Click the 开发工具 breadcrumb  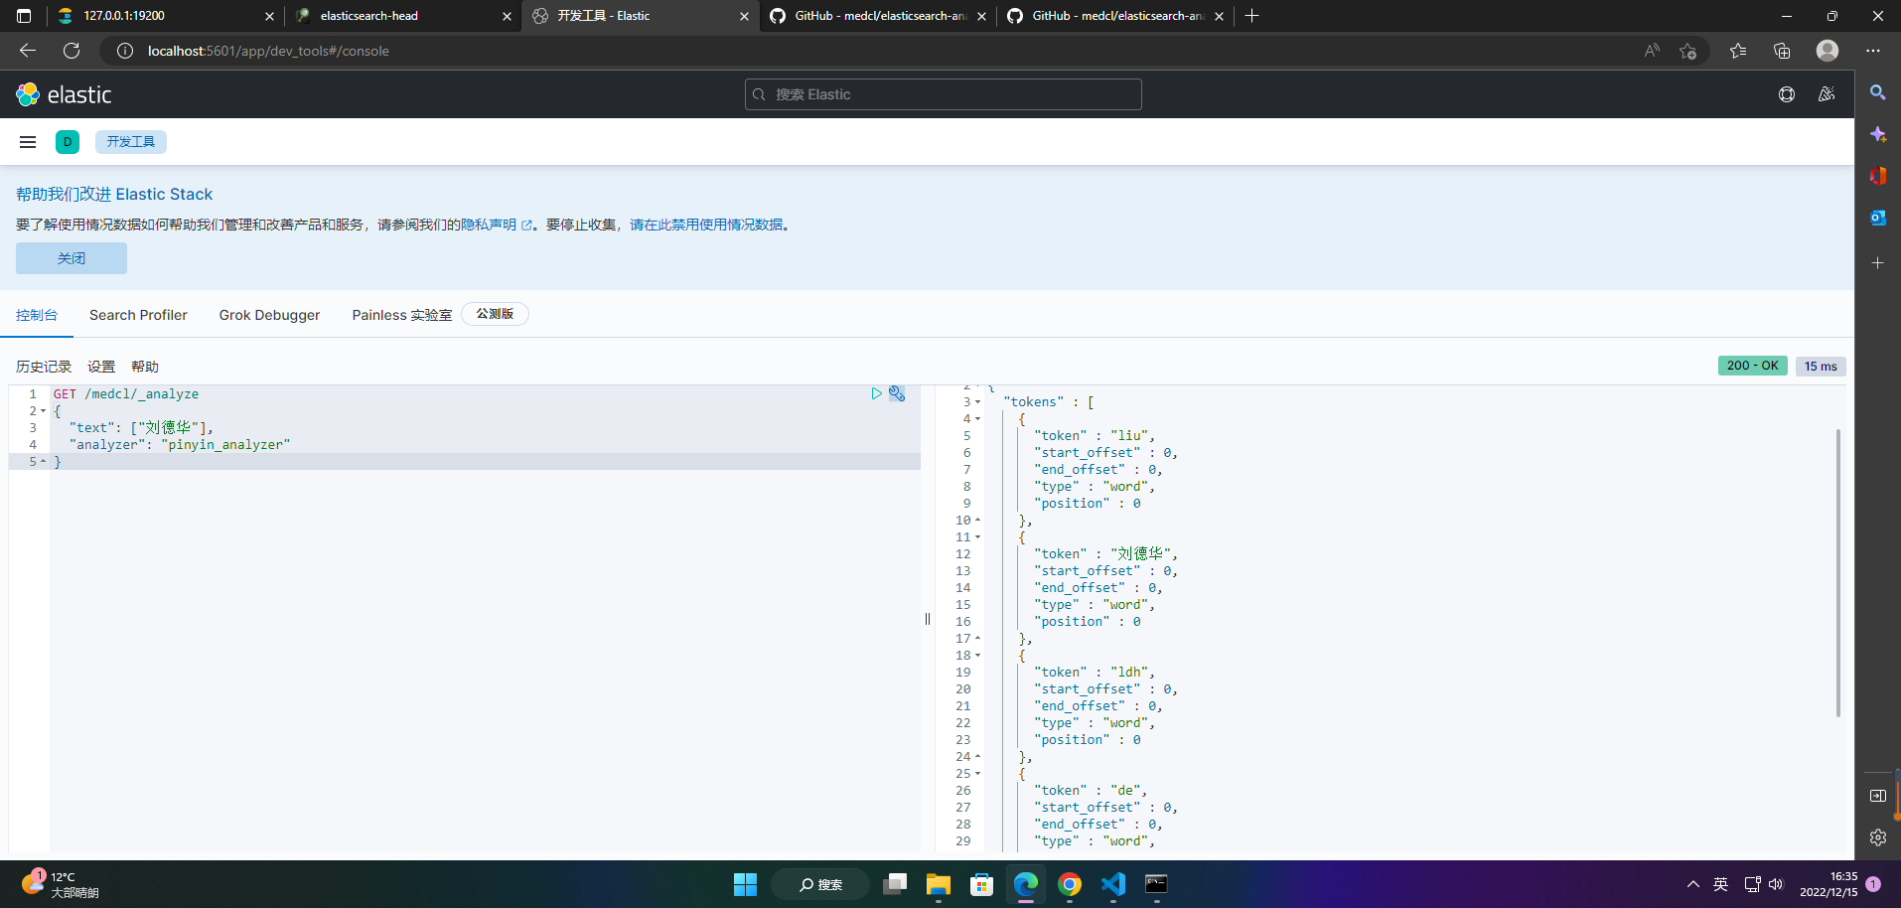[131, 142]
